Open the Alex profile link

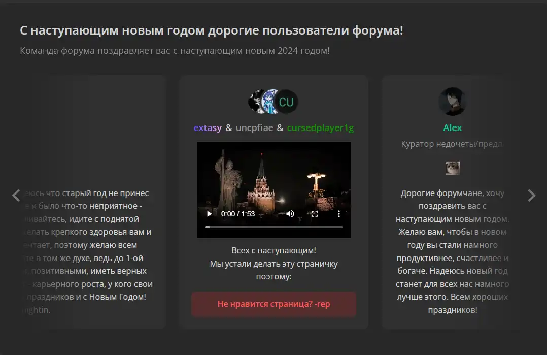coord(452,128)
